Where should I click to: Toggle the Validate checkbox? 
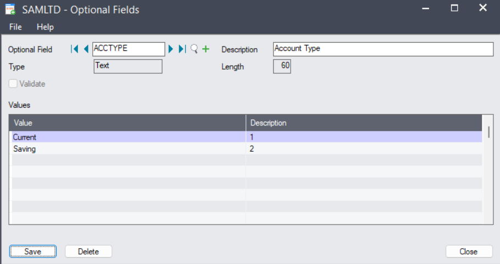pyautogui.click(x=13, y=84)
